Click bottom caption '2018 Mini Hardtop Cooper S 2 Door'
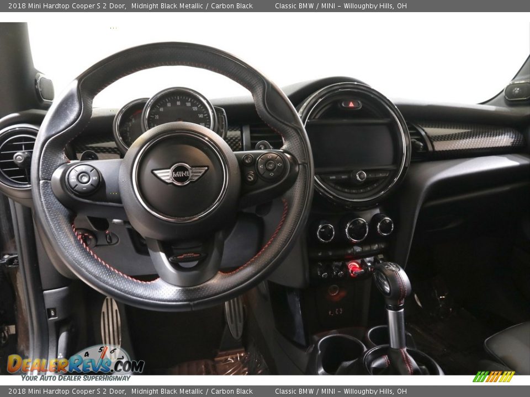 (x=67, y=391)
